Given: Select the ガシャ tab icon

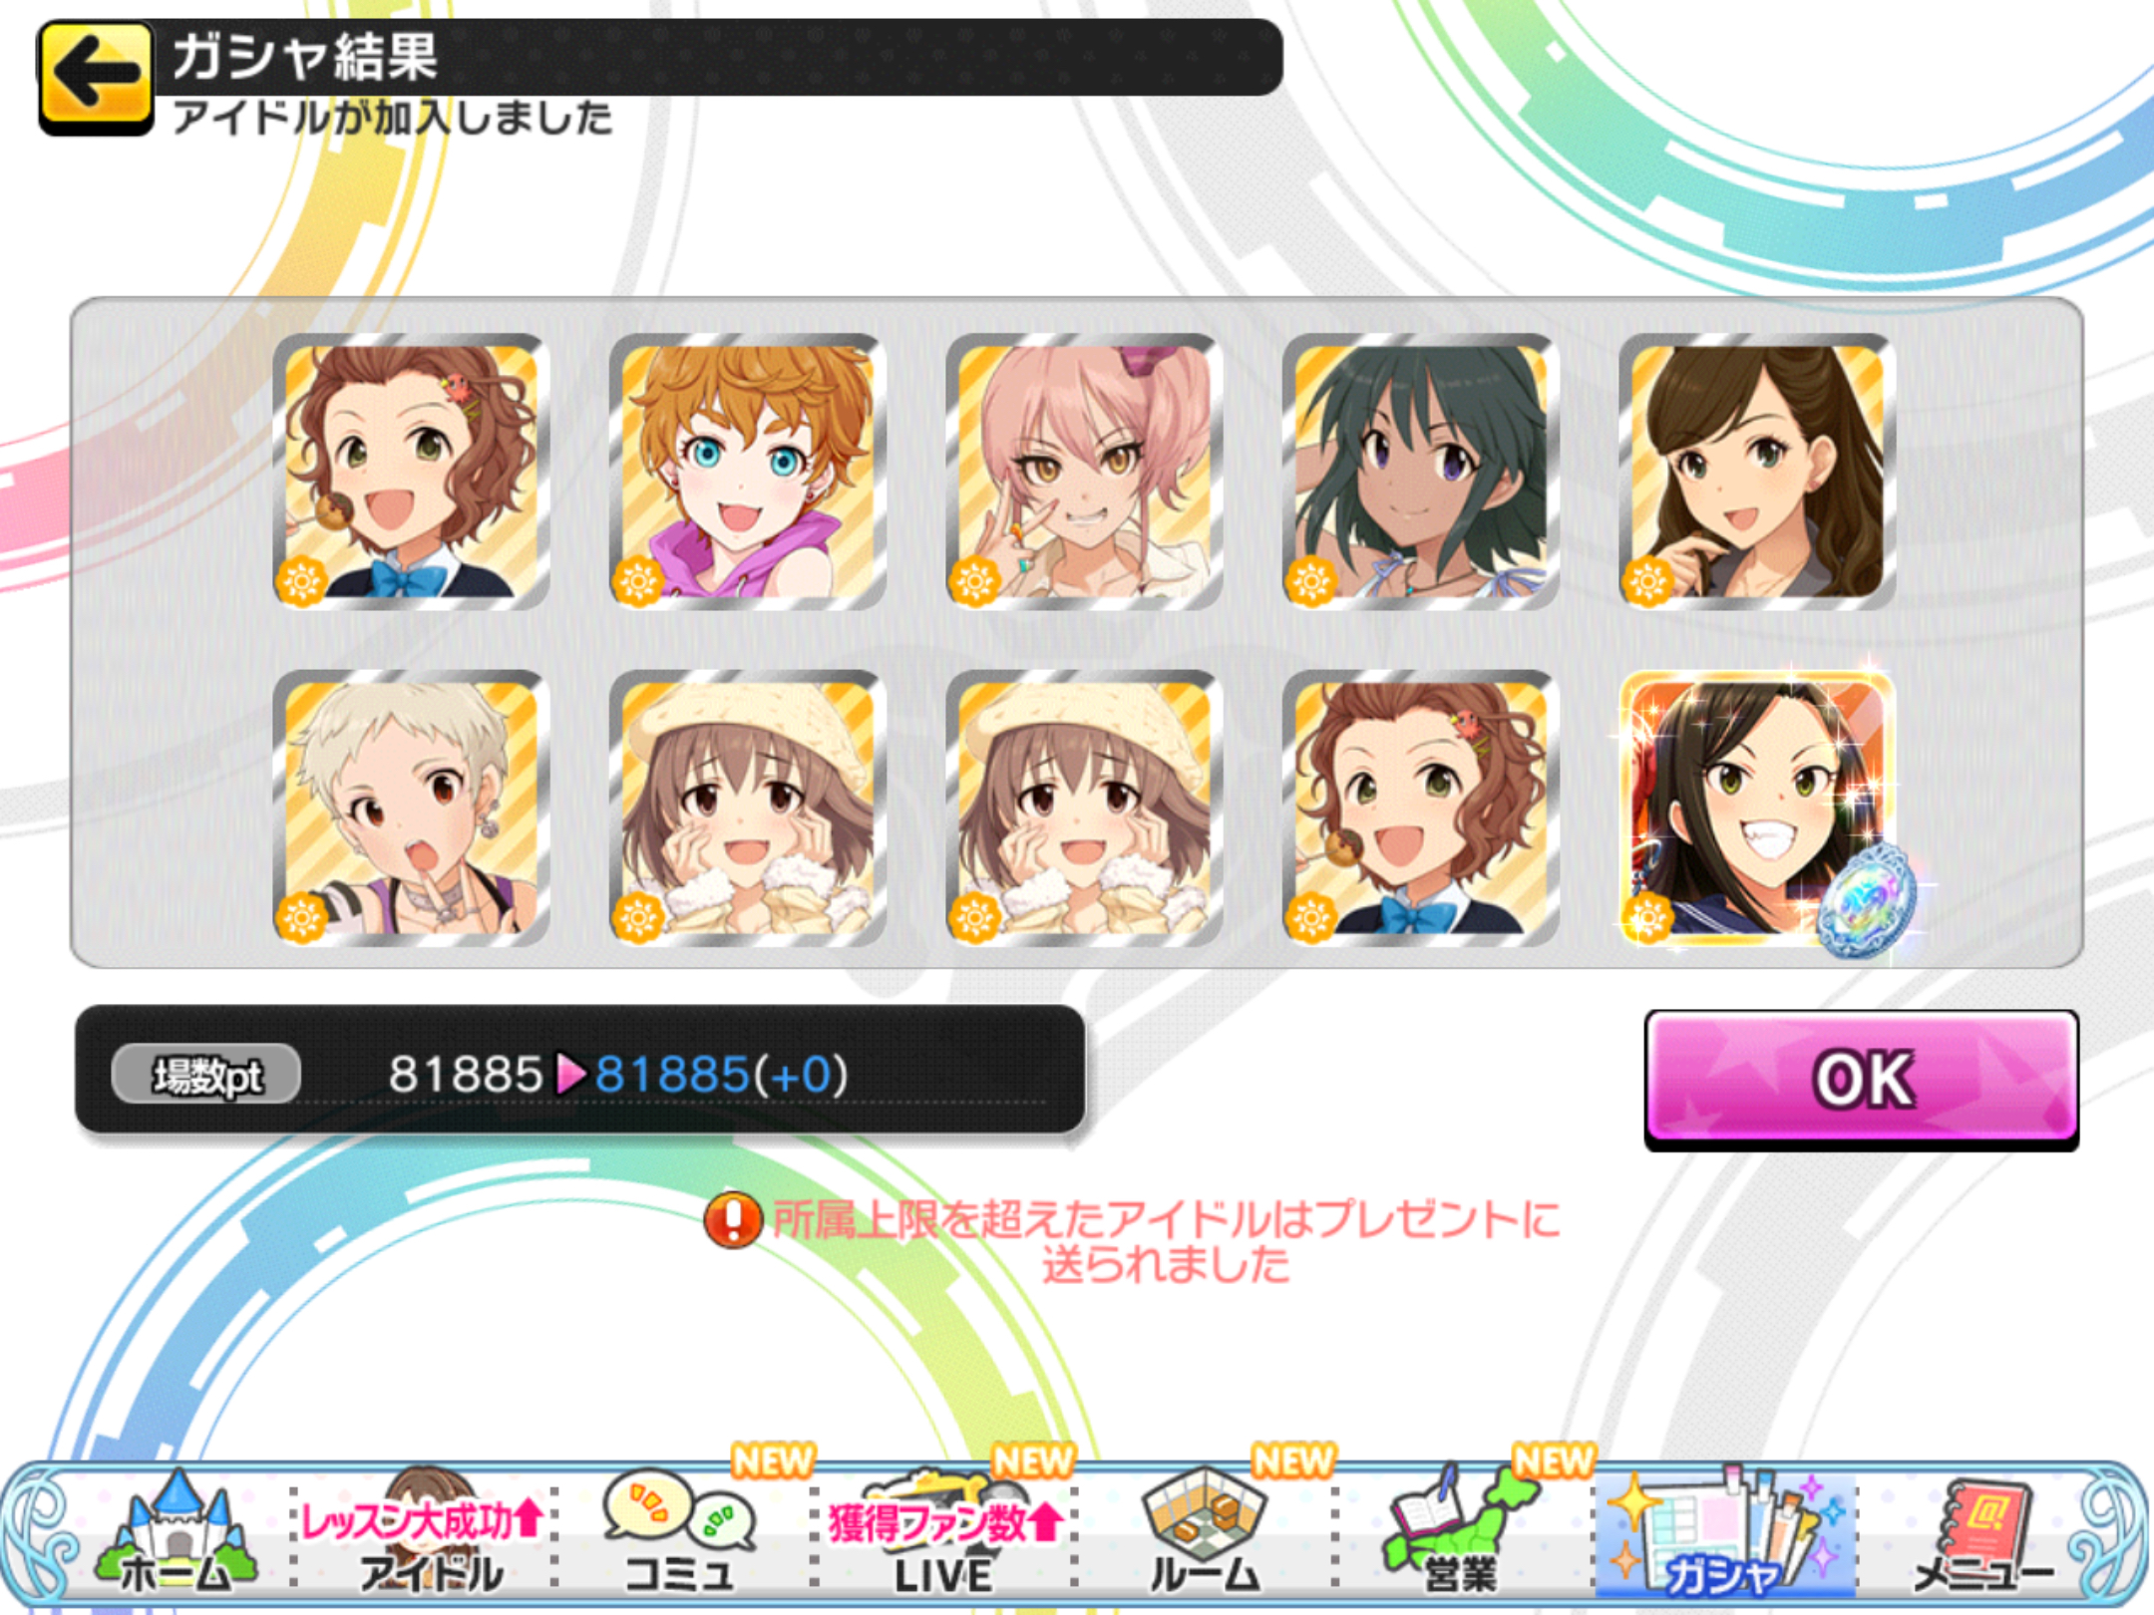Looking at the screenshot, I should [x=1725, y=1532].
